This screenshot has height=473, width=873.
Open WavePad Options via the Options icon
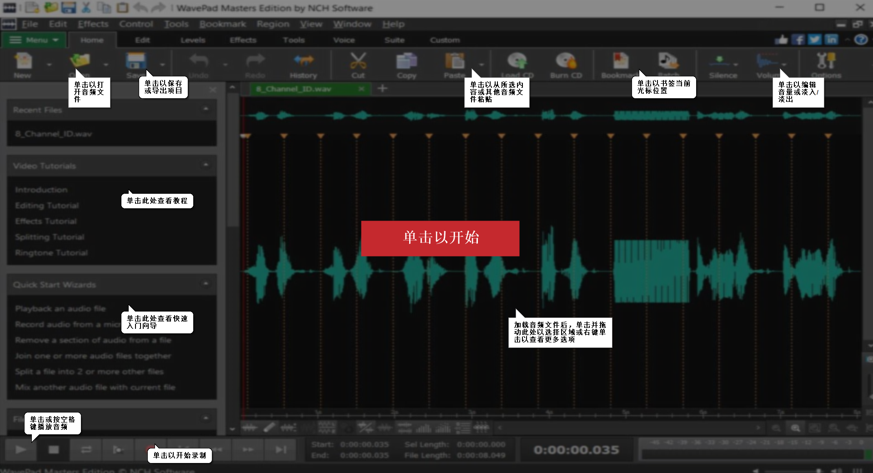click(826, 64)
